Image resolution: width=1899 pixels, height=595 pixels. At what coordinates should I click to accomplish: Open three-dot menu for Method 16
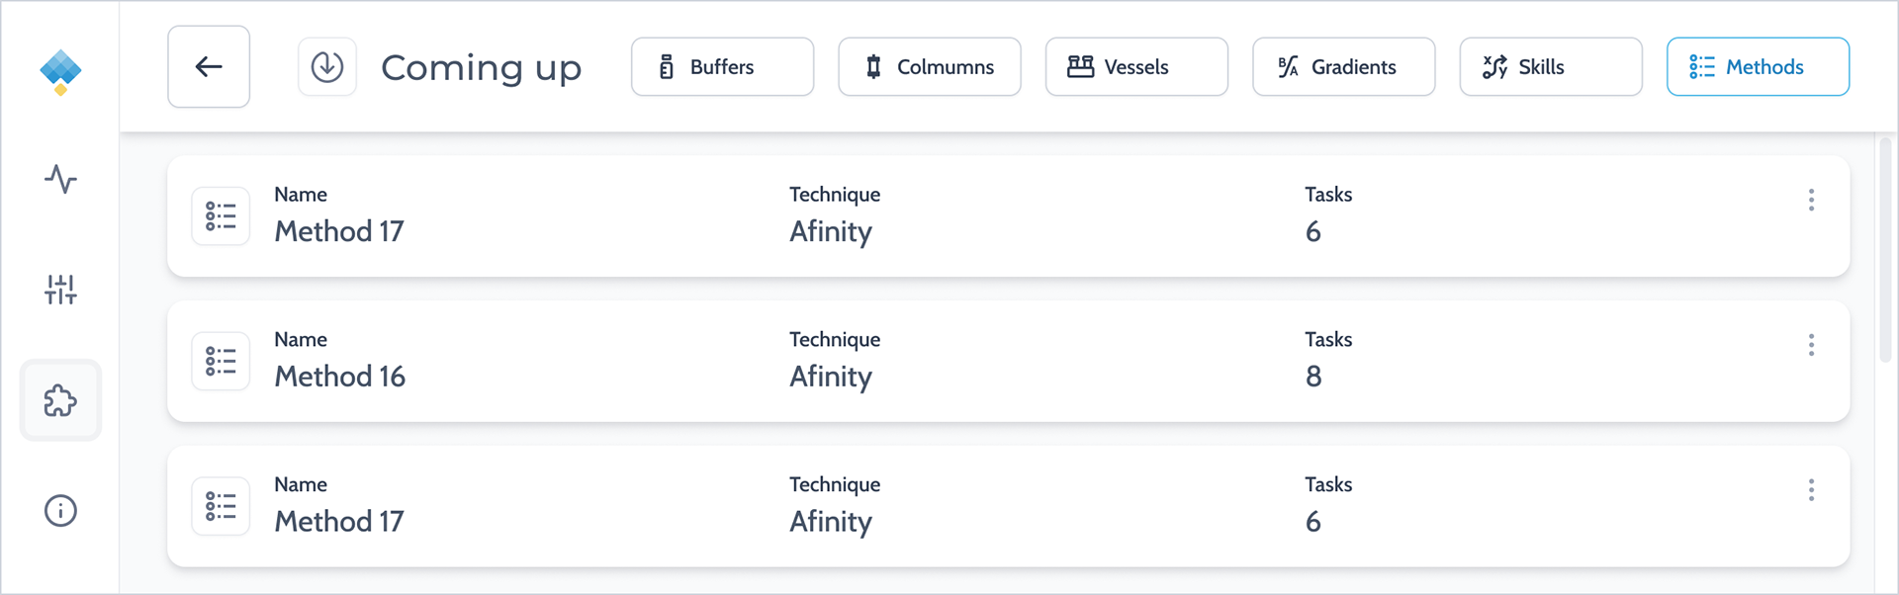(x=1811, y=345)
